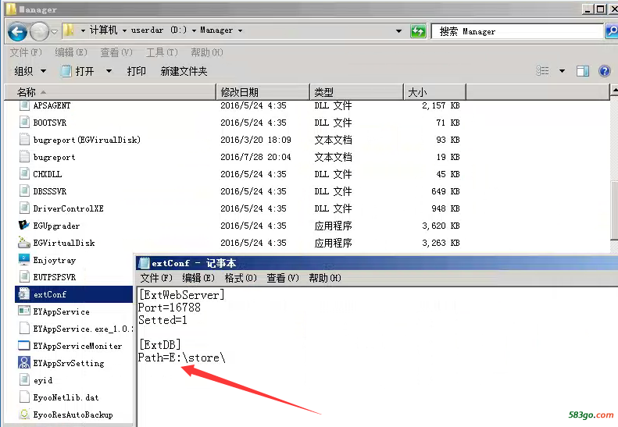Image resolution: width=618 pixels, height=427 pixels.
Task: Click the Forward navigation arrow
Action: 39,32
